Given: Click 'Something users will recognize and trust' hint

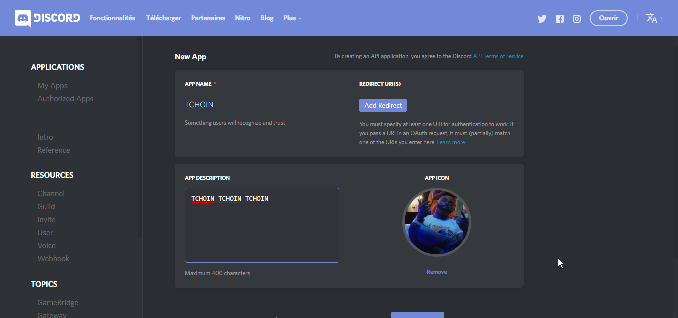Looking at the screenshot, I should (x=235, y=123).
